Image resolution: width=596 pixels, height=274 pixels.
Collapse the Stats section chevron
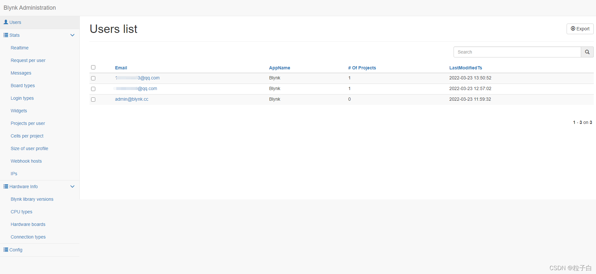72,35
